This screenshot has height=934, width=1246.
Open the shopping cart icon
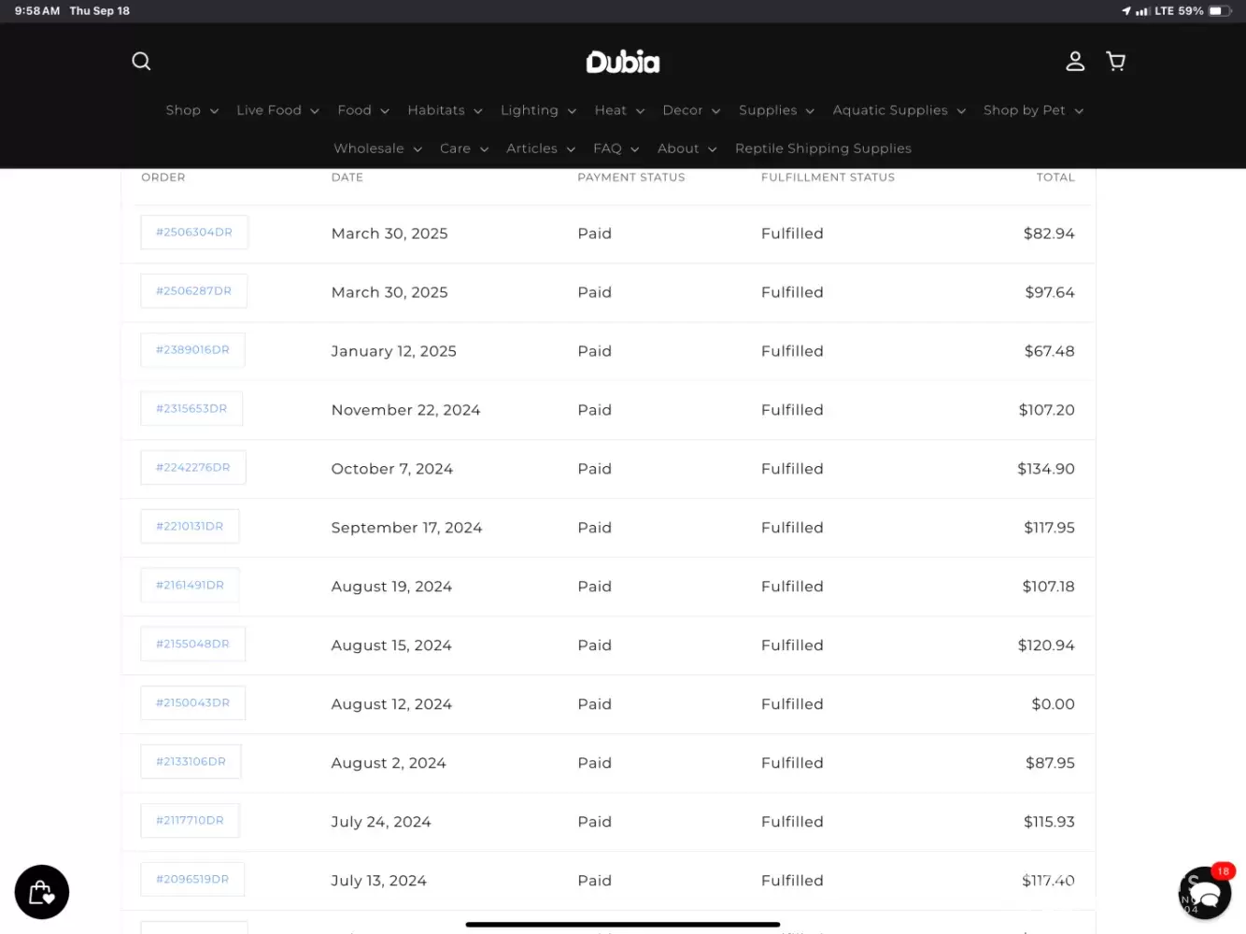[x=1115, y=62]
